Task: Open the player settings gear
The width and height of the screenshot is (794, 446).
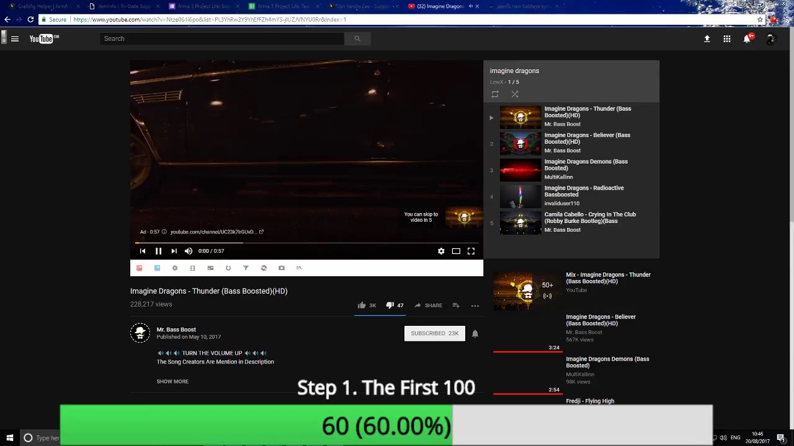Action: pyautogui.click(x=441, y=251)
